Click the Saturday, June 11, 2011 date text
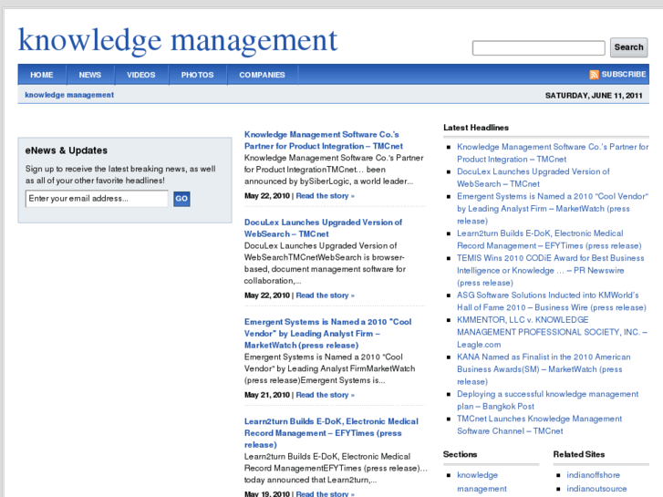This screenshot has width=663, height=497. click(x=594, y=96)
